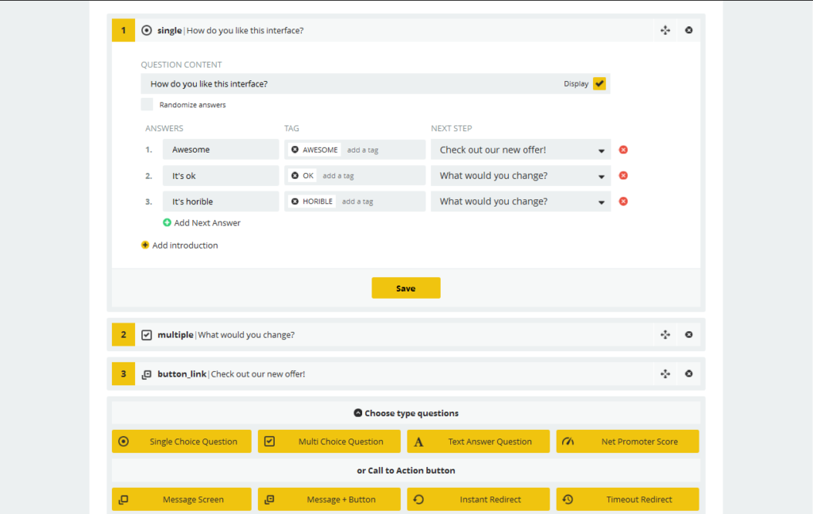The image size is (813, 514).
Task: Remove the HORIBLE tag chip
Action: (x=295, y=202)
